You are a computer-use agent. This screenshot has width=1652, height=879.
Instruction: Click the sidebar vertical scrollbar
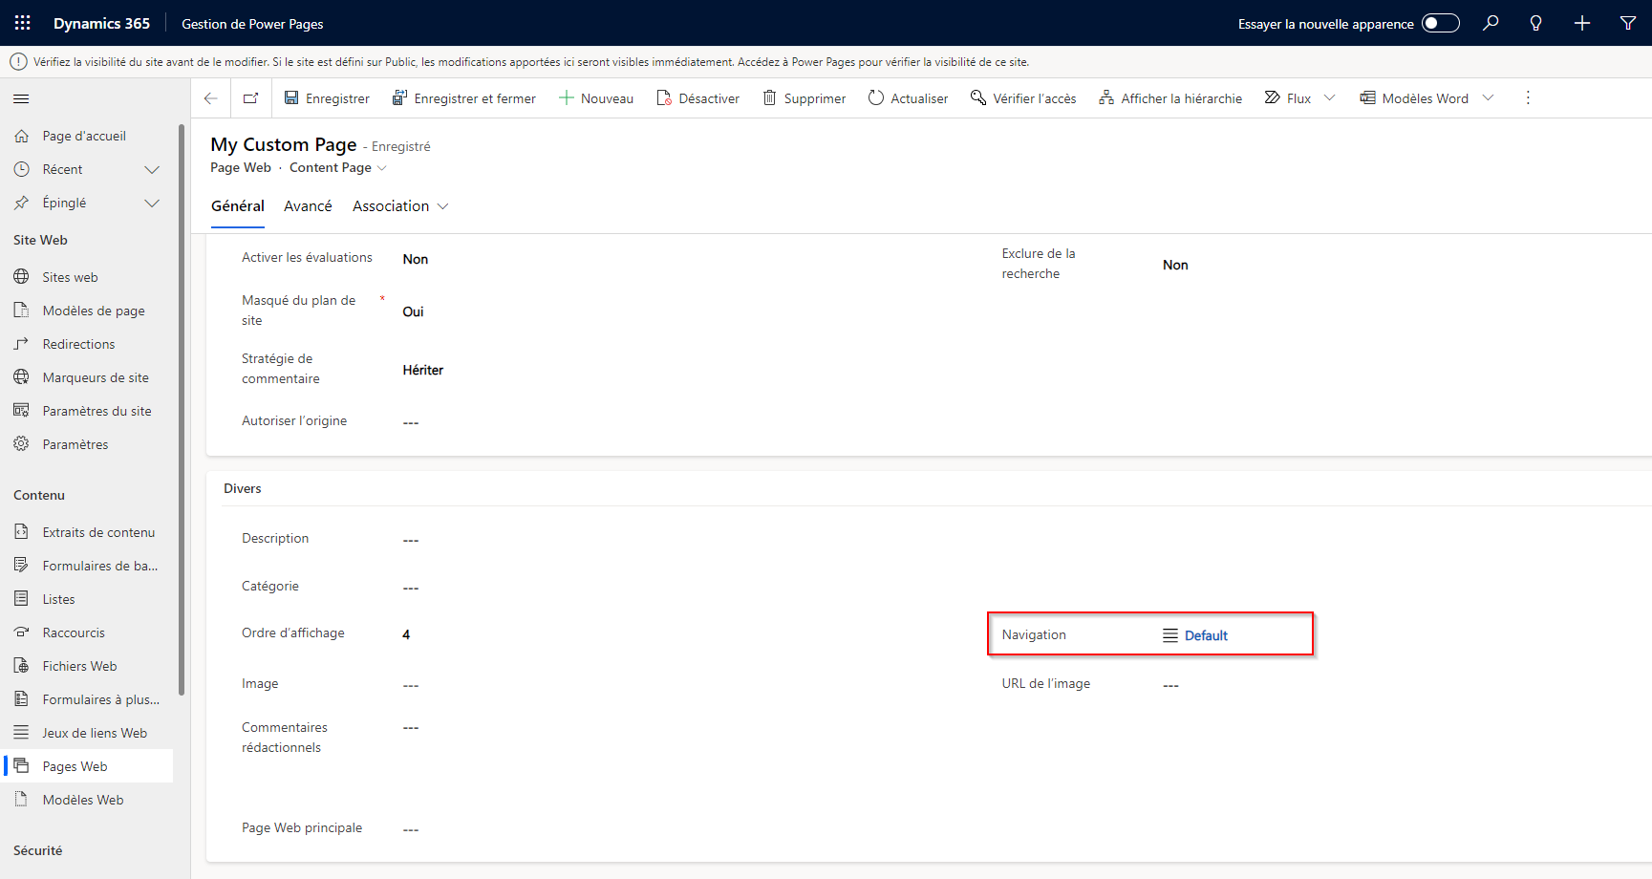(x=182, y=409)
